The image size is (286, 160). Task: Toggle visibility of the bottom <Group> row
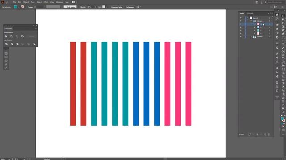(240, 36)
